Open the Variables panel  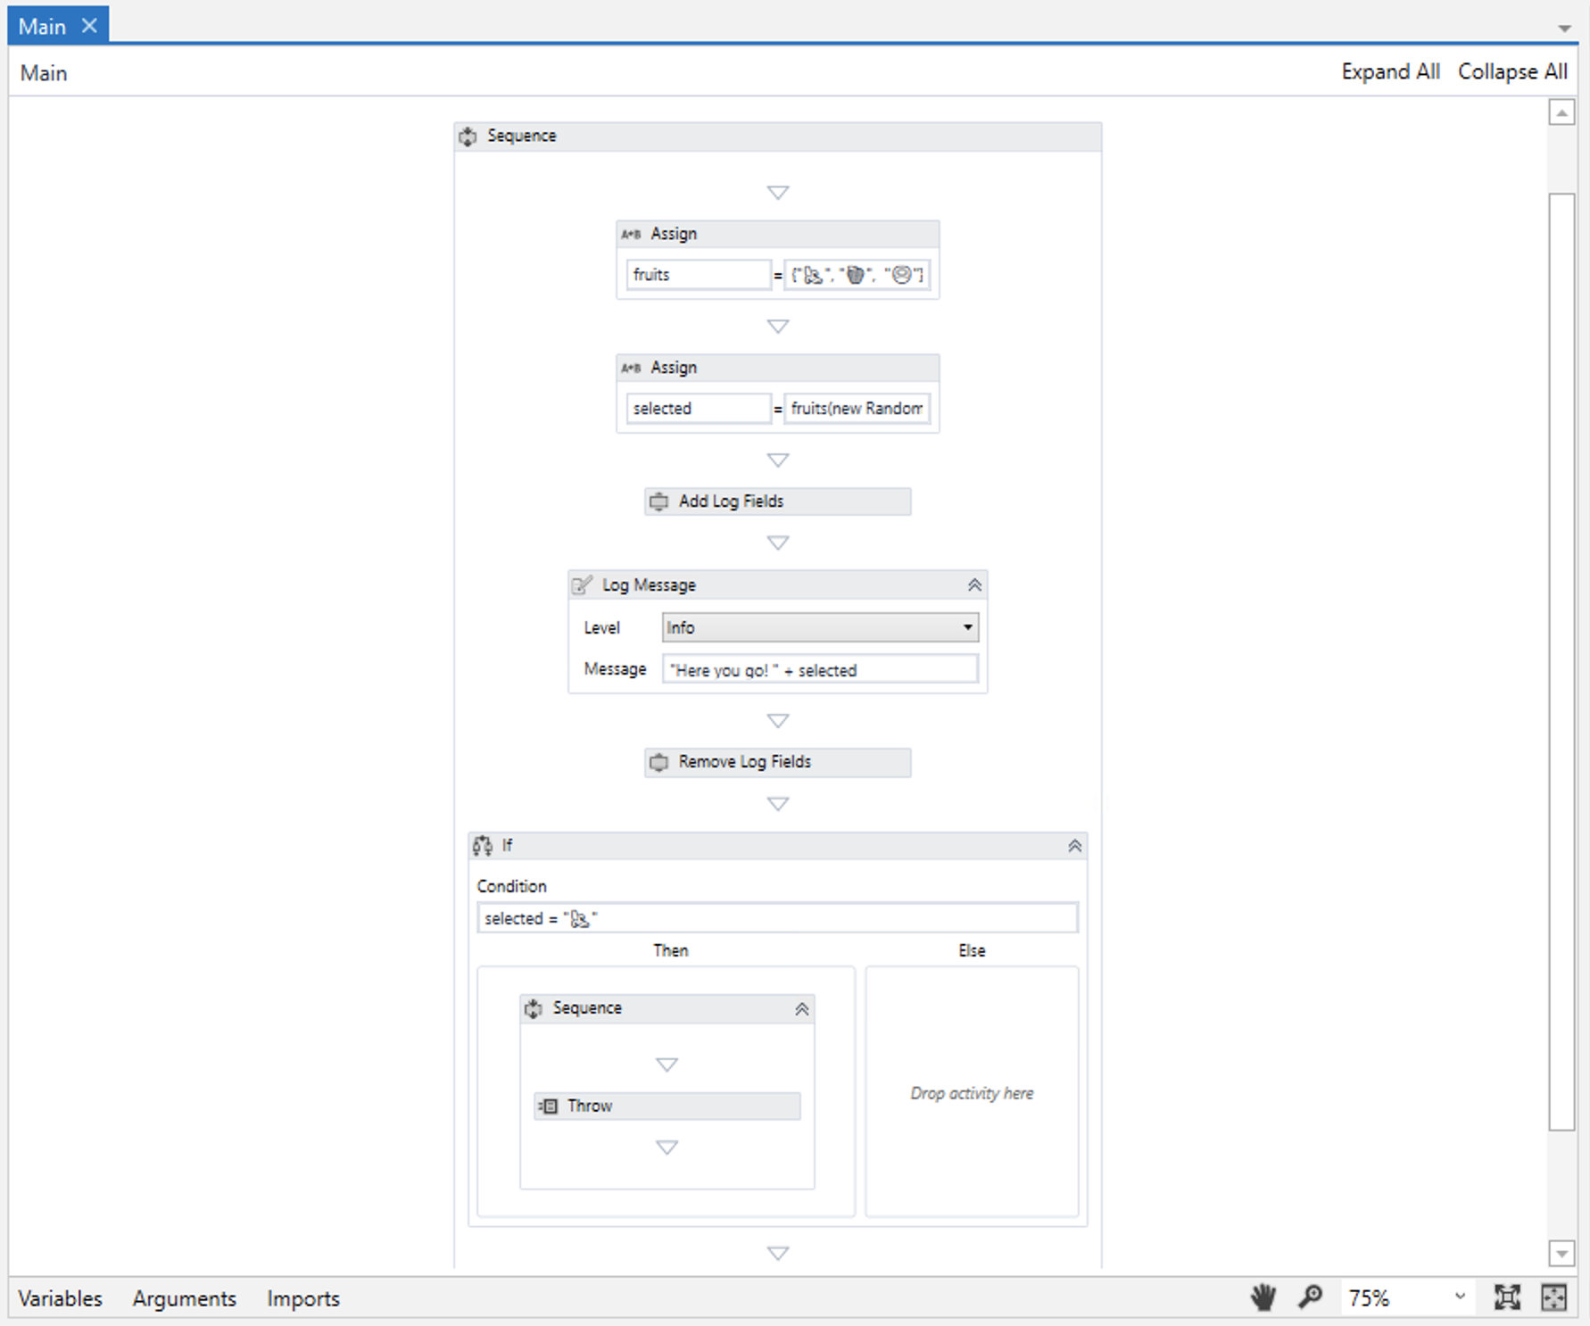point(61,1298)
